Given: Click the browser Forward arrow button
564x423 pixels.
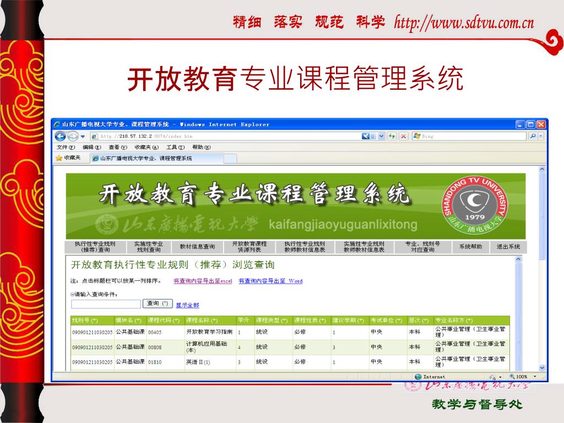Looking at the screenshot, I should point(73,137).
